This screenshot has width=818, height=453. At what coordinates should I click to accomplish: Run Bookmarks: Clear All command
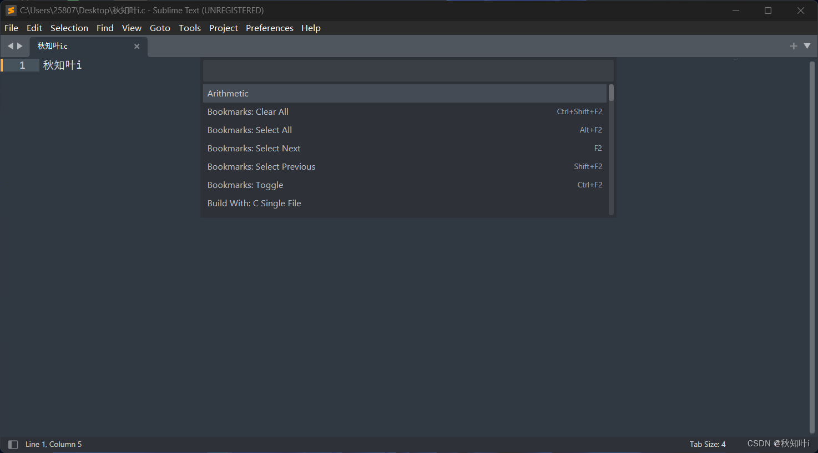pyautogui.click(x=405, y=111)
